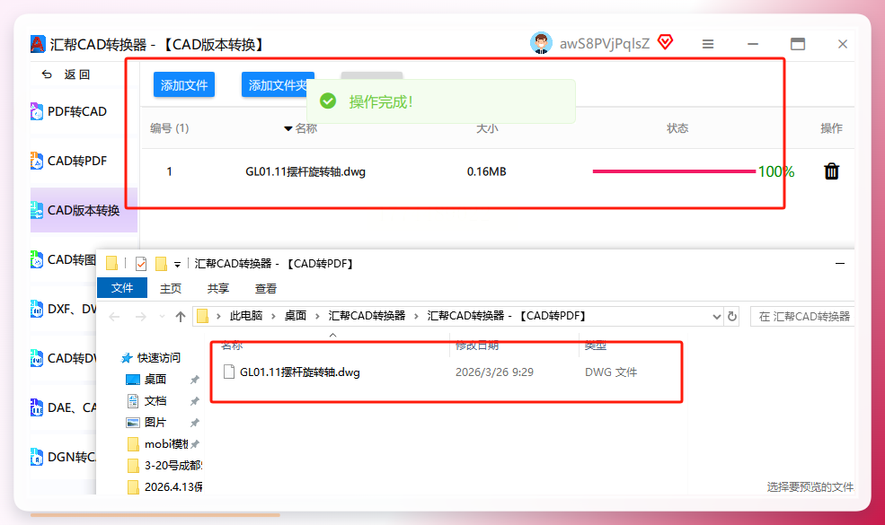Select 图片 in Explorer quick access

(x=155, y=423)
